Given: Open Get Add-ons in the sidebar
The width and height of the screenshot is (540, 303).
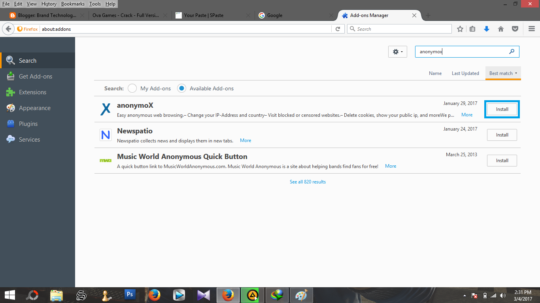Looking at the screenshot, I should click(38, 77).
